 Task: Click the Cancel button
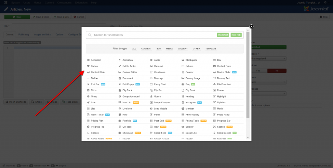(x=79, y=17)
